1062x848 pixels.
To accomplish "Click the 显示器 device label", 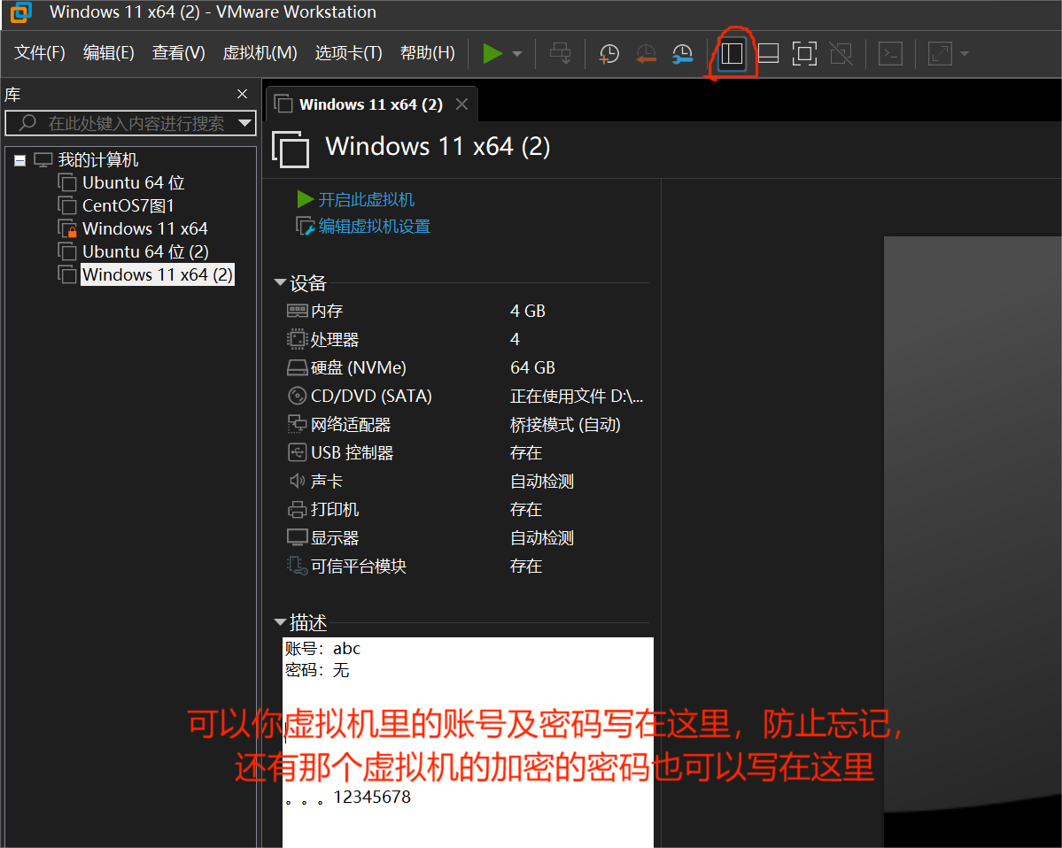I will (335, 538).
